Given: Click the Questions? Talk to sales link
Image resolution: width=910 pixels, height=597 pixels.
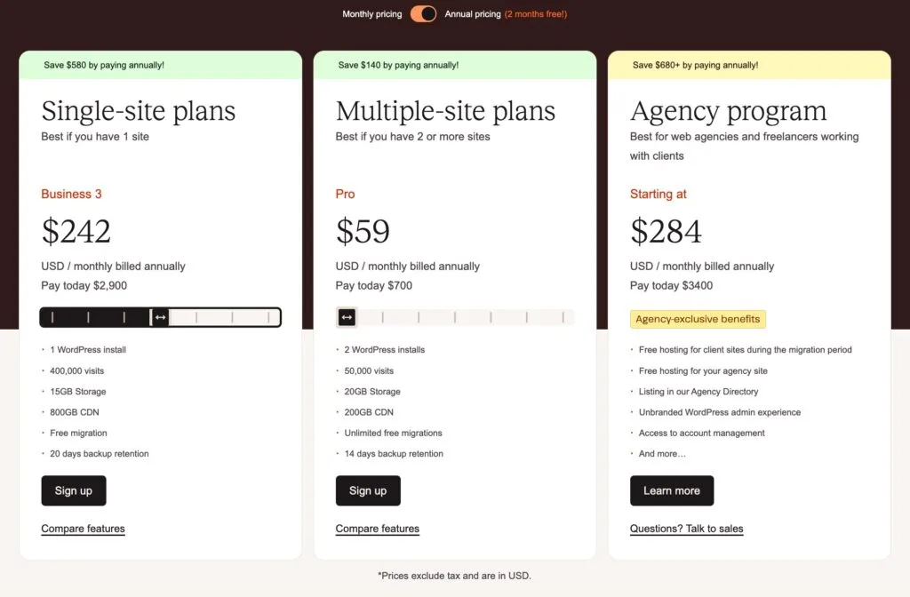Looking at the screenshot, I should coord(686,529).
